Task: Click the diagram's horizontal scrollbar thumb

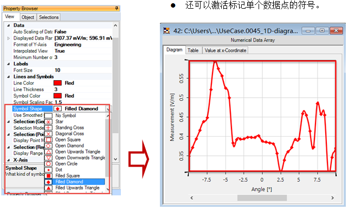Action: (x=262, y=198)
